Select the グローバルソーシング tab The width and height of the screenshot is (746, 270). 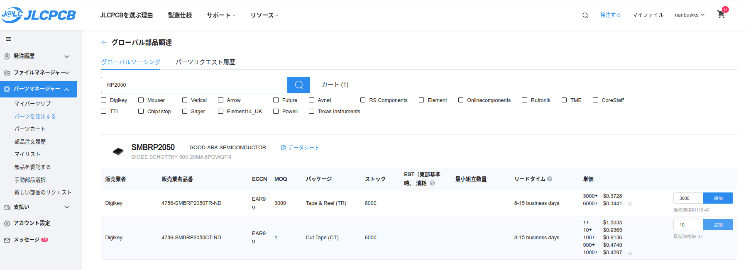click(x=131, y=62)
